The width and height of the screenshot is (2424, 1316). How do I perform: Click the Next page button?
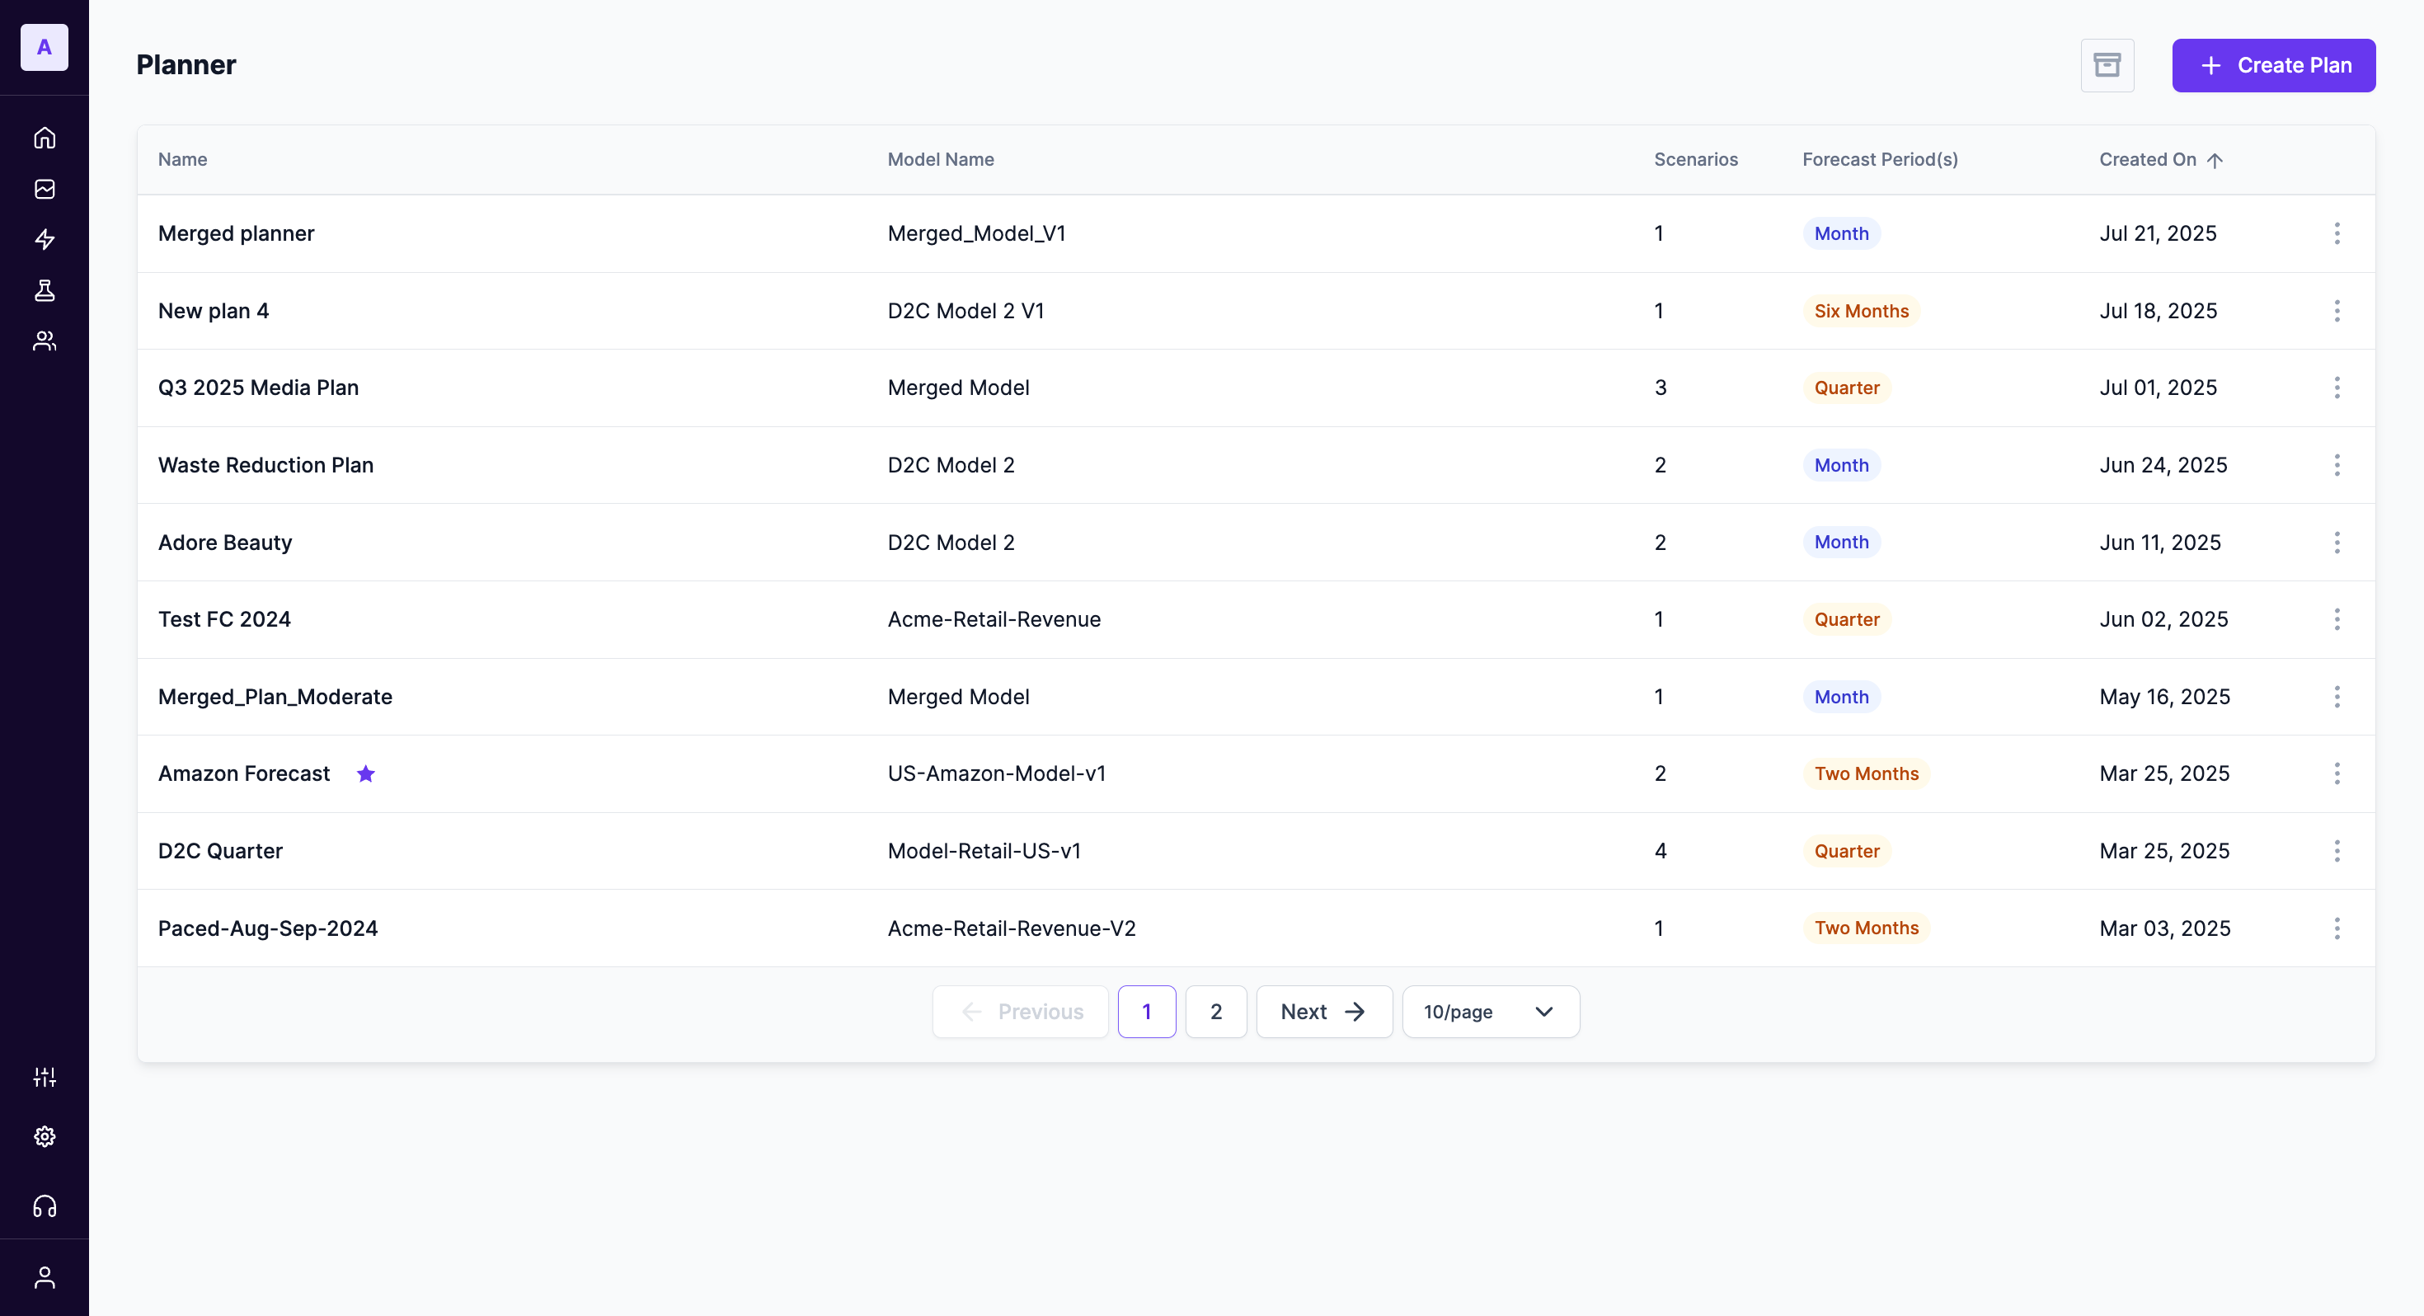click(1323, 1012)
